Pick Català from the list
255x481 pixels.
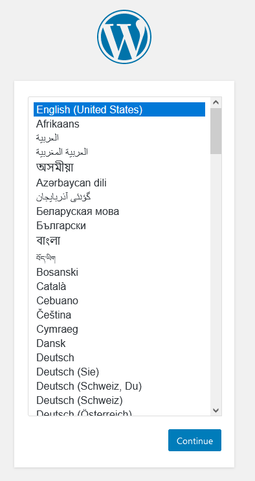point(119,287)
